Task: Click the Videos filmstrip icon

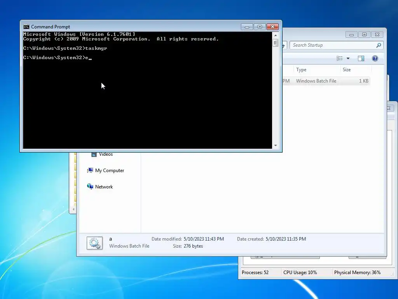Action: pos(94,155)
